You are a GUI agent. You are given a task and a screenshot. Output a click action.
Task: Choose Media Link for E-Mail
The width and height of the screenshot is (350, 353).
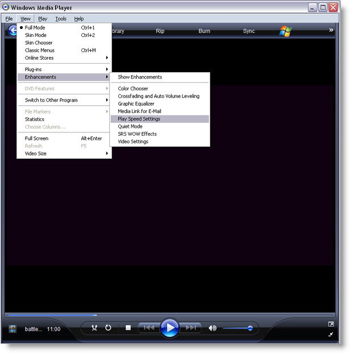pos(160,111)
